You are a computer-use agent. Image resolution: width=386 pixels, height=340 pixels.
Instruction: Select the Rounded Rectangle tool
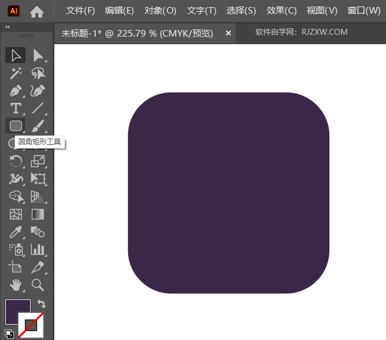click(x=15, y=126)
